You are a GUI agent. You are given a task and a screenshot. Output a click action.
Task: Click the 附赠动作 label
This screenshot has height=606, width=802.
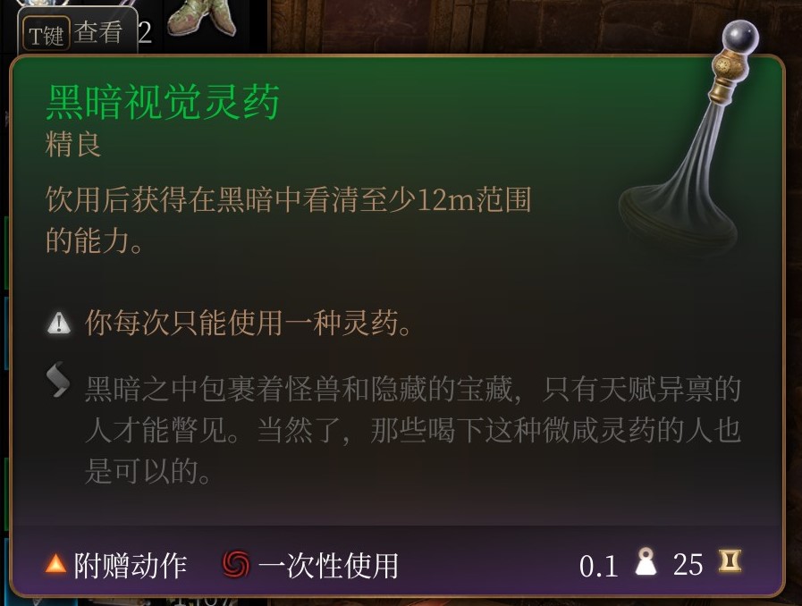(131, 566)
